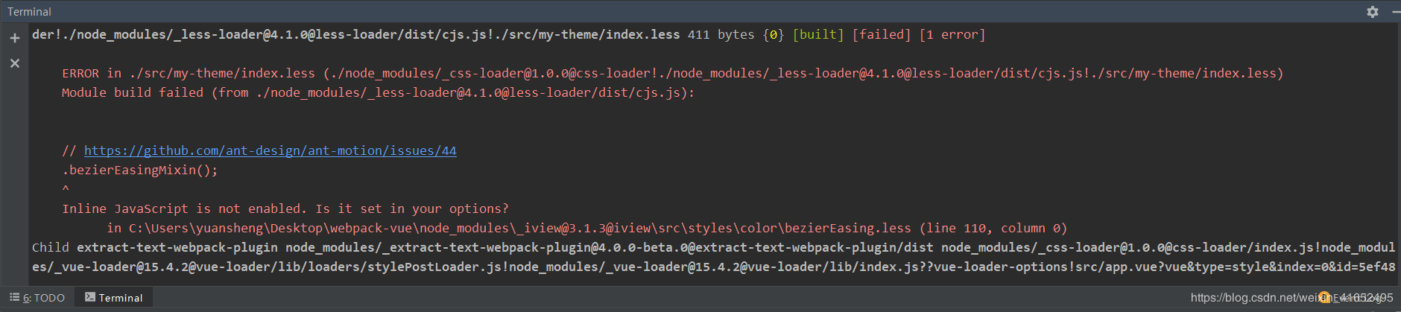Click the terminal's vertical scrollbar
Viewport: 1401px width, 312px height.
(x=1397, y=149)
